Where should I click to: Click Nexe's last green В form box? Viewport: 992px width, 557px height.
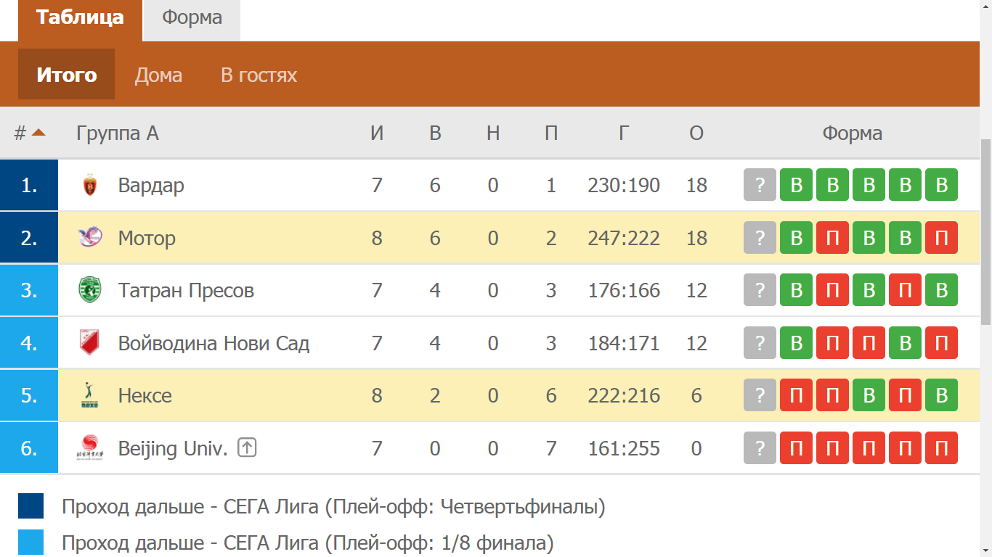pos(941,395)
